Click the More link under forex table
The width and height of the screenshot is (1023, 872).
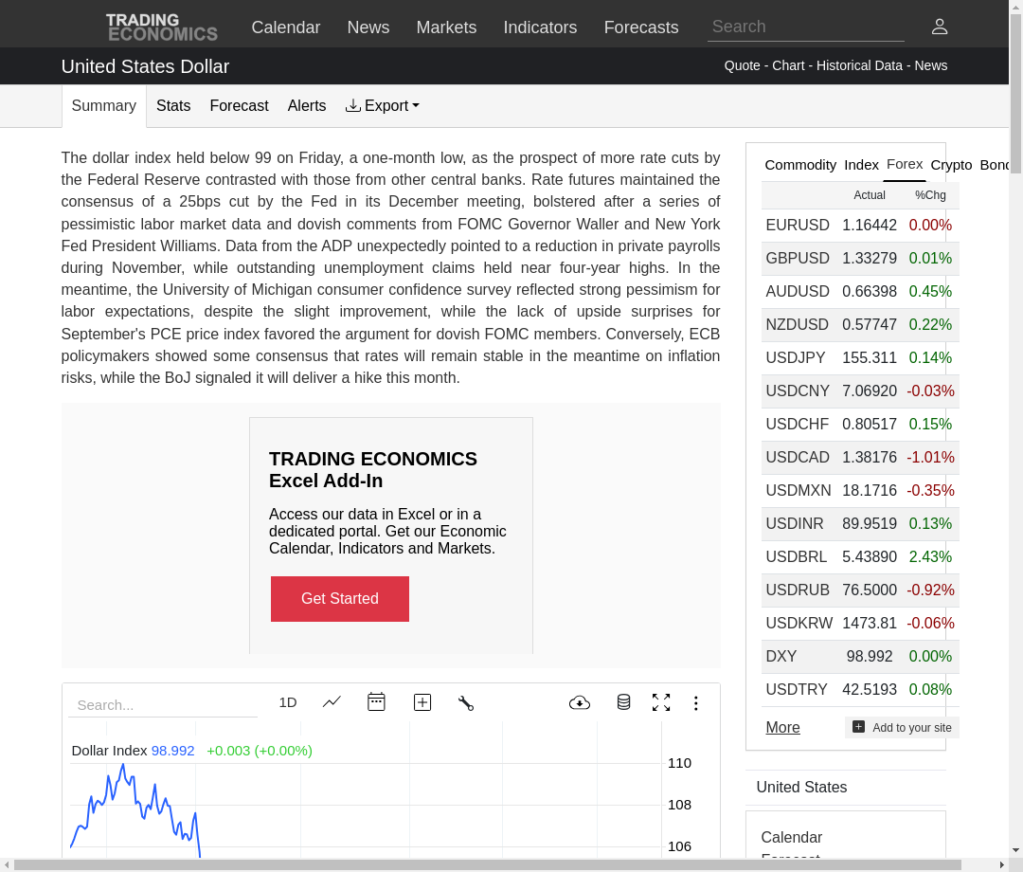point(782,727)
